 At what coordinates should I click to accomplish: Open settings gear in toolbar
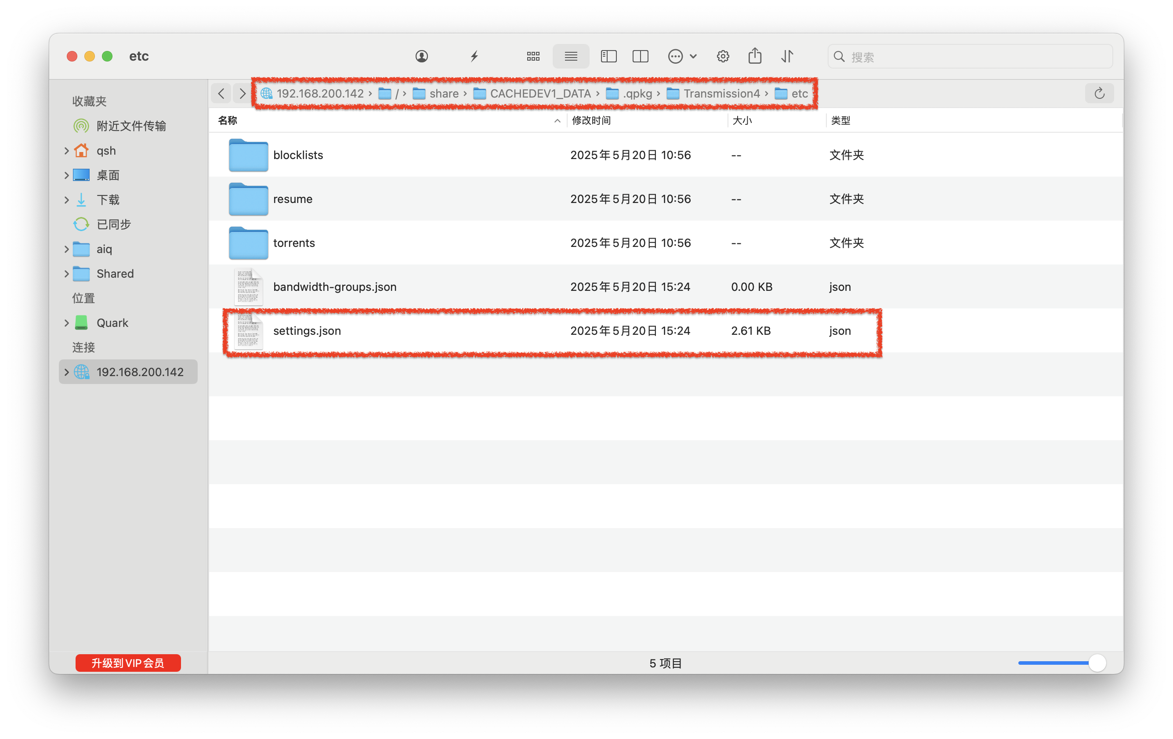click(722, 57)
